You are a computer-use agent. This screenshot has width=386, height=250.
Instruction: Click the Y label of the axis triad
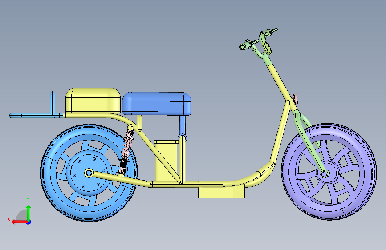(28, 200)
